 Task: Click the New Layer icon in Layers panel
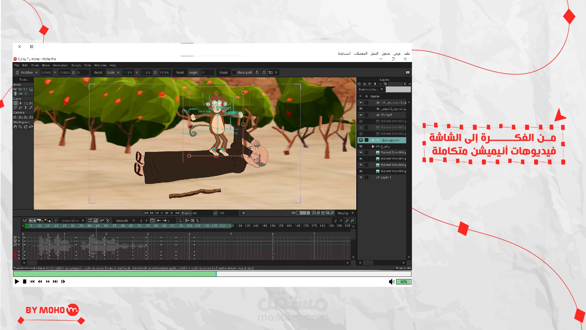click(x=359, y=84)
